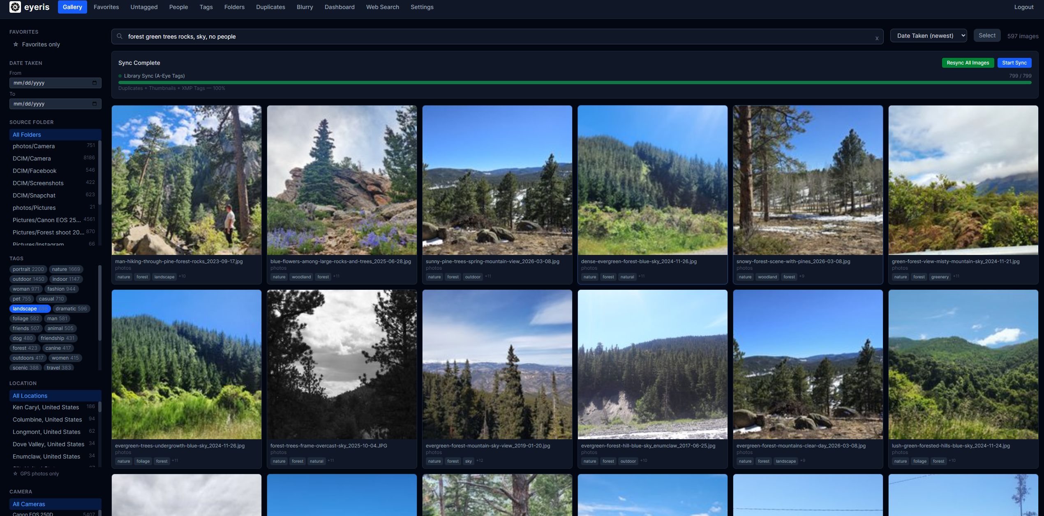Open the Blurry tab
1044x516 pixels.
(x=305, y=7)
